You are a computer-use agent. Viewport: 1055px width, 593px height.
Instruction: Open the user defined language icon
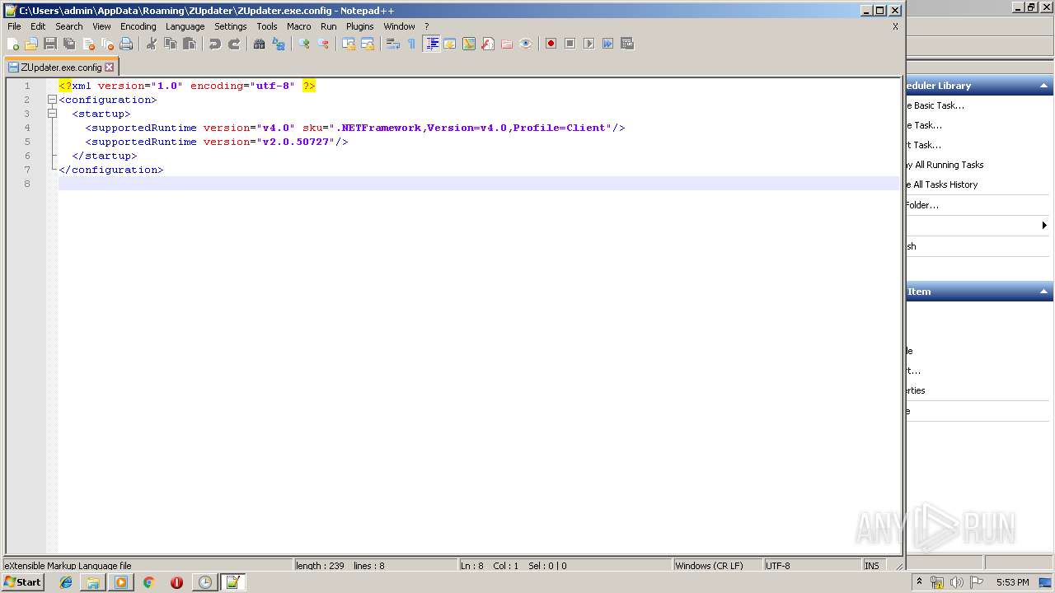point(450,44)
